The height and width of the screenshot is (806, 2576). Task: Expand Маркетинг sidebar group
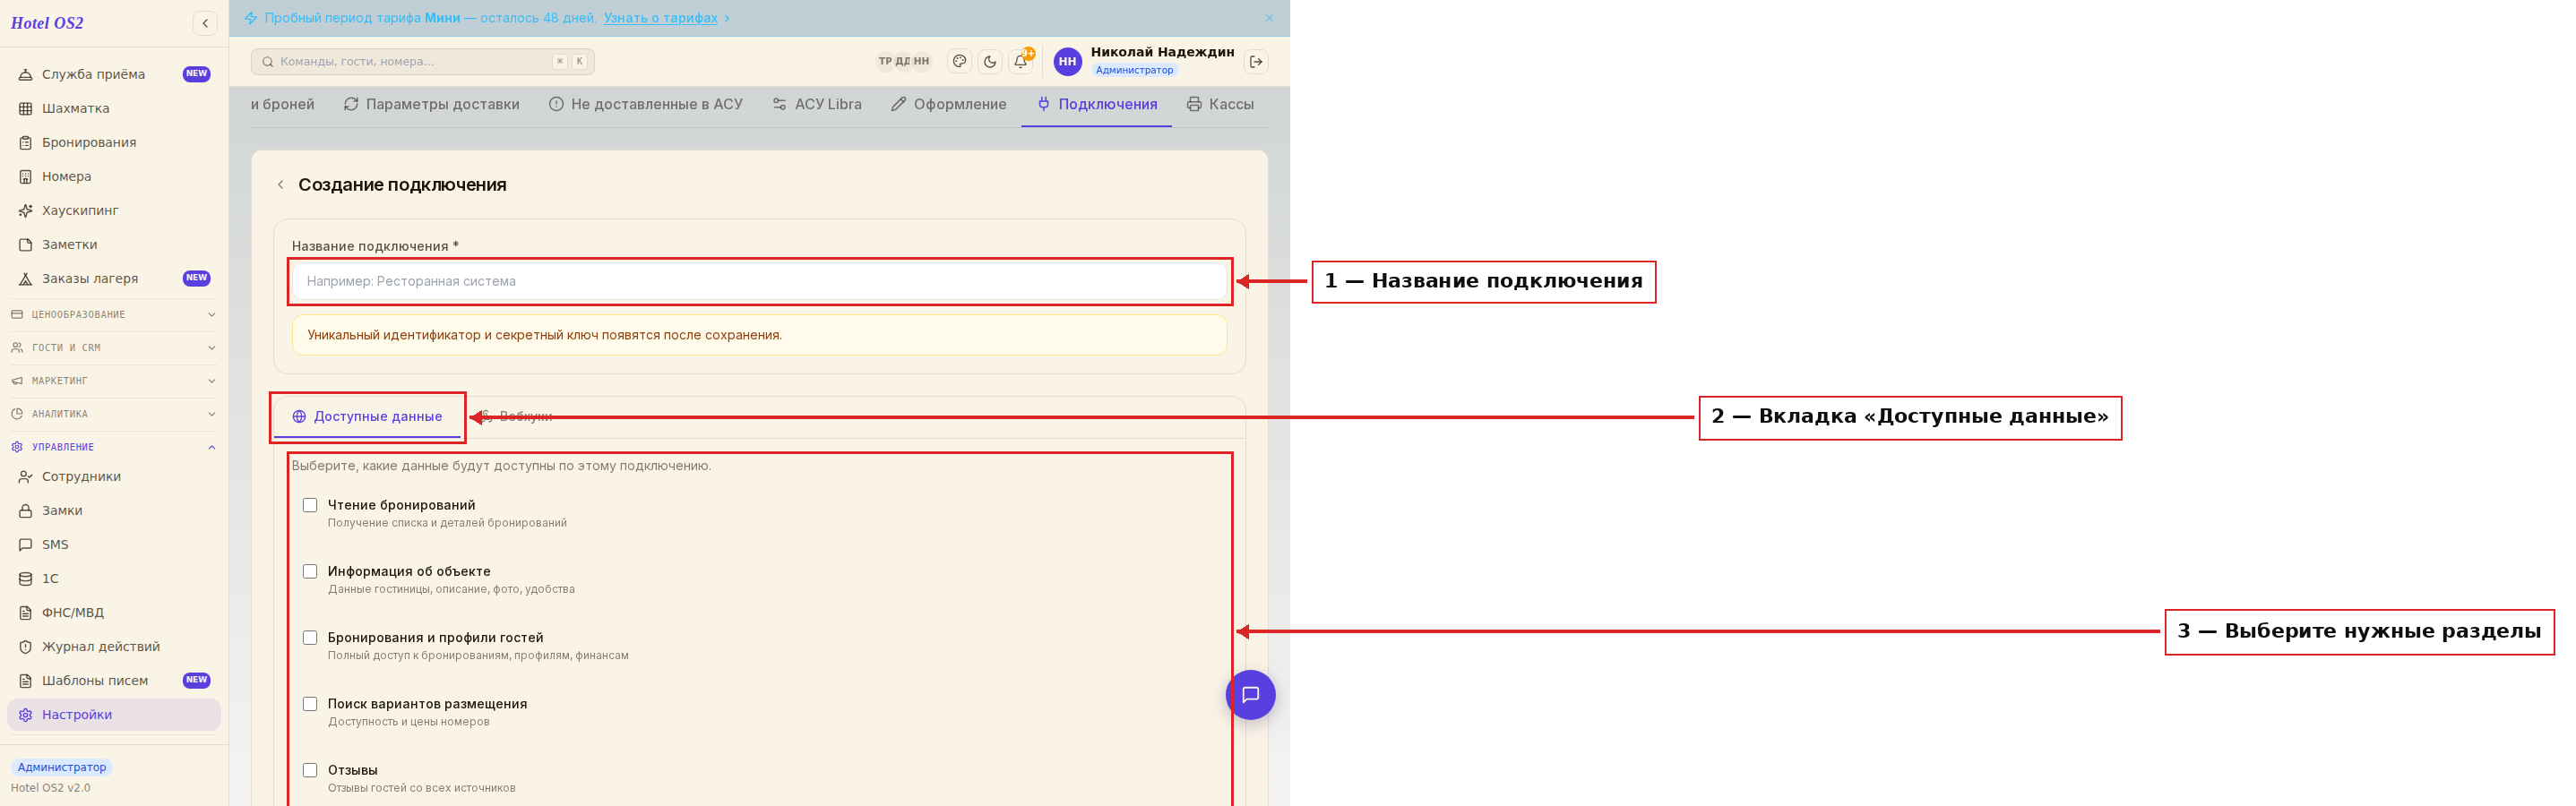tap(114, 380)
